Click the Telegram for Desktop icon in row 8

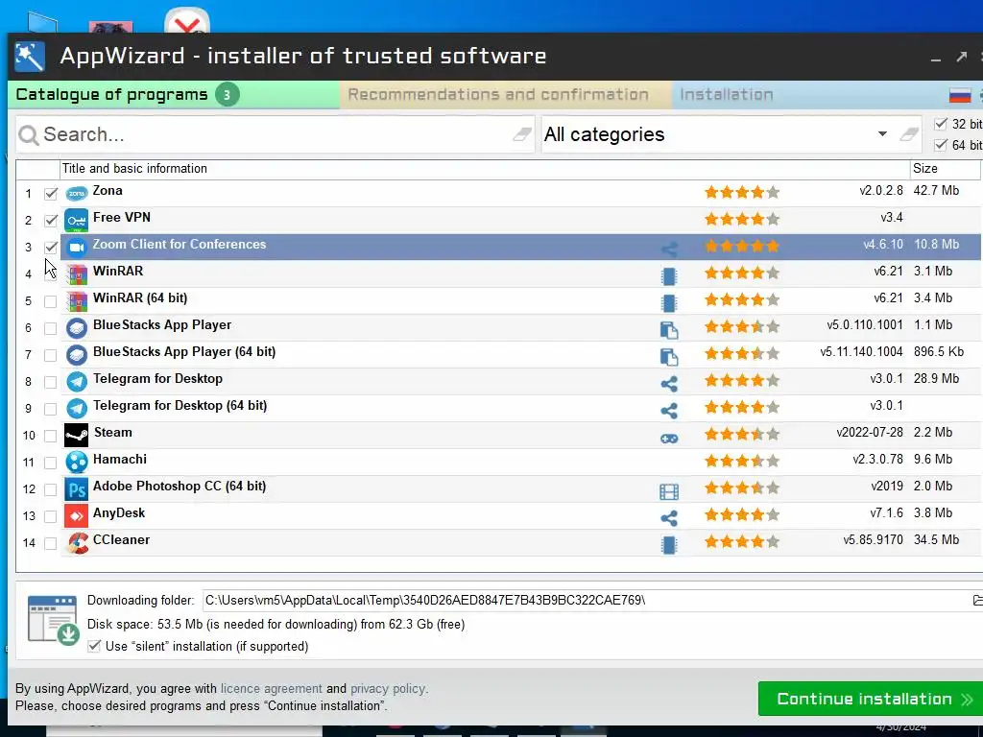tap(77, 382)
